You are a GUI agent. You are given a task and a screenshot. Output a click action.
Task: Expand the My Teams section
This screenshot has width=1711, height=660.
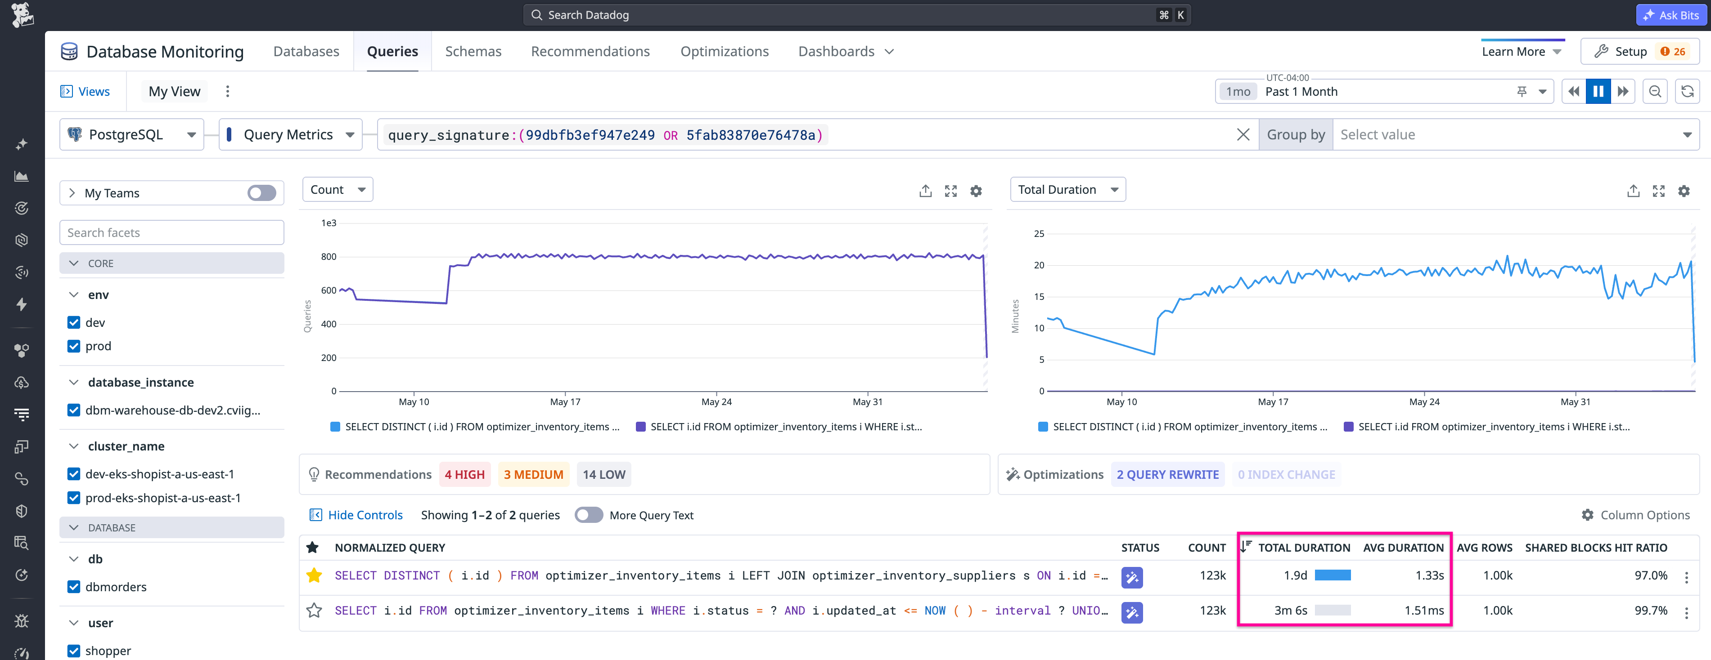click(72, 193)
